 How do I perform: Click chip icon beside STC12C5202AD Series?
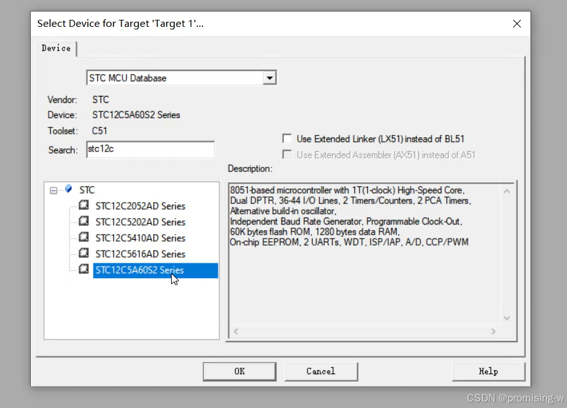(x=83, y=221)
